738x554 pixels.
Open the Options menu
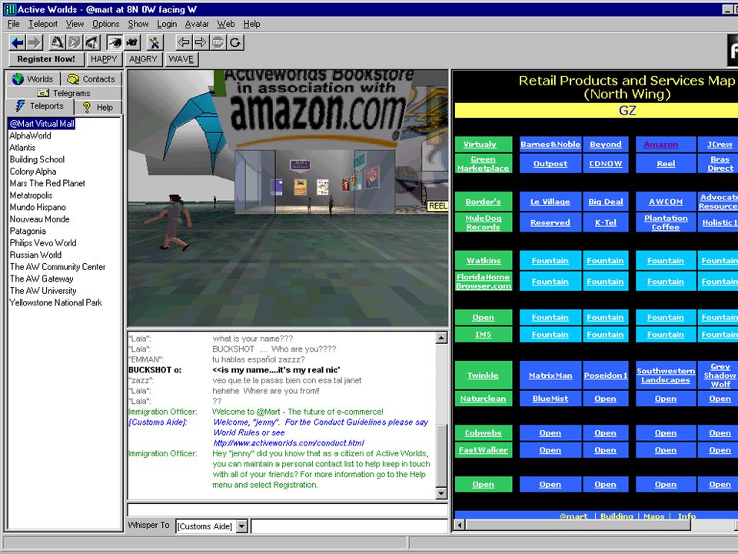[x=106, y=24]
